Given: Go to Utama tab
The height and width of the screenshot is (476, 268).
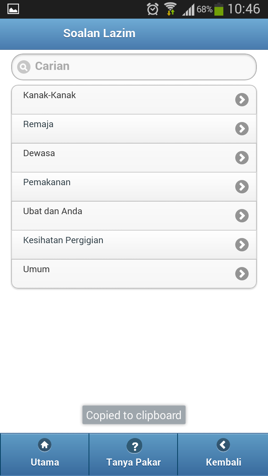Looking at the screenshot, I should [x=45, y=454].
